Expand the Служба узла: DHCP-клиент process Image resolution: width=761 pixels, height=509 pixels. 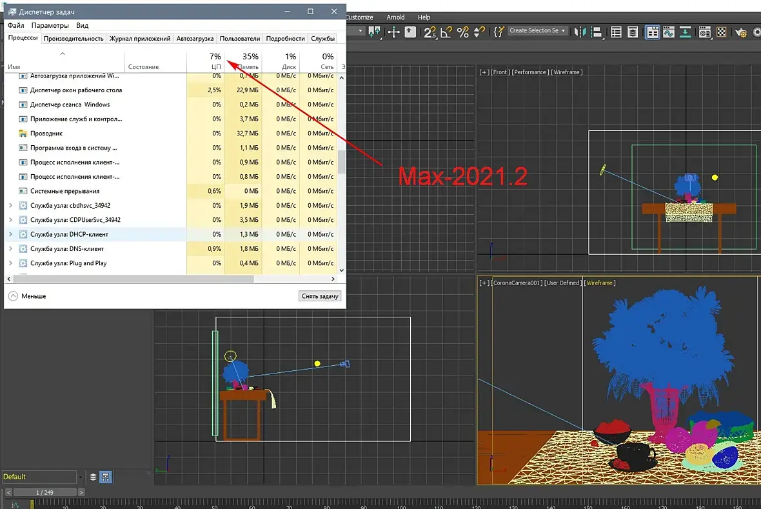(x=10, y=234)
